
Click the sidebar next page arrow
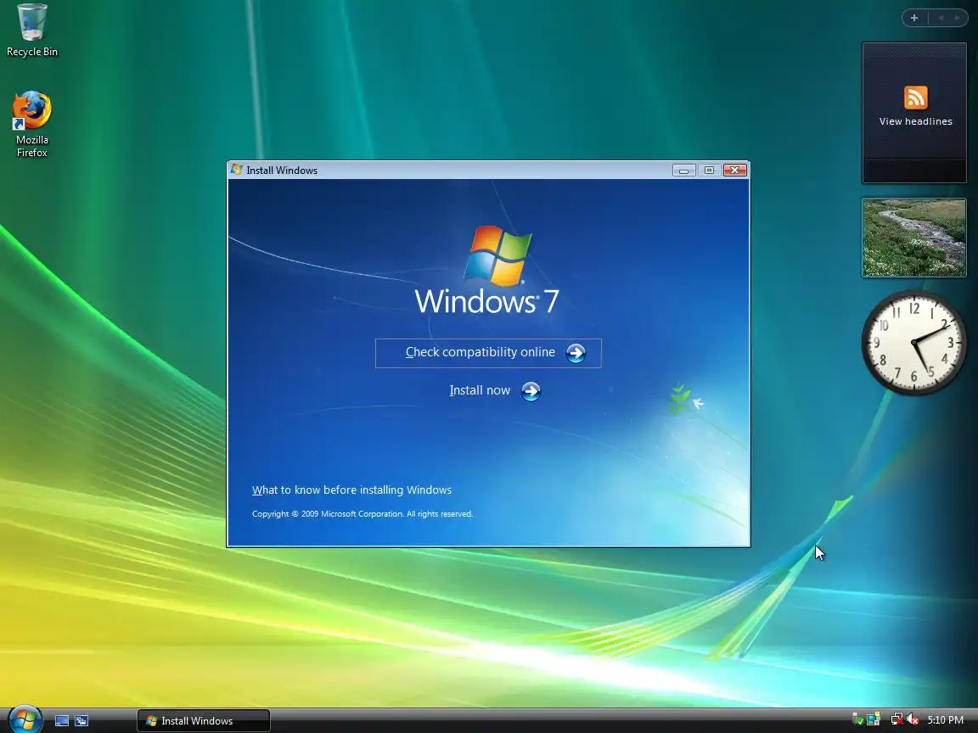pos(957,18)
